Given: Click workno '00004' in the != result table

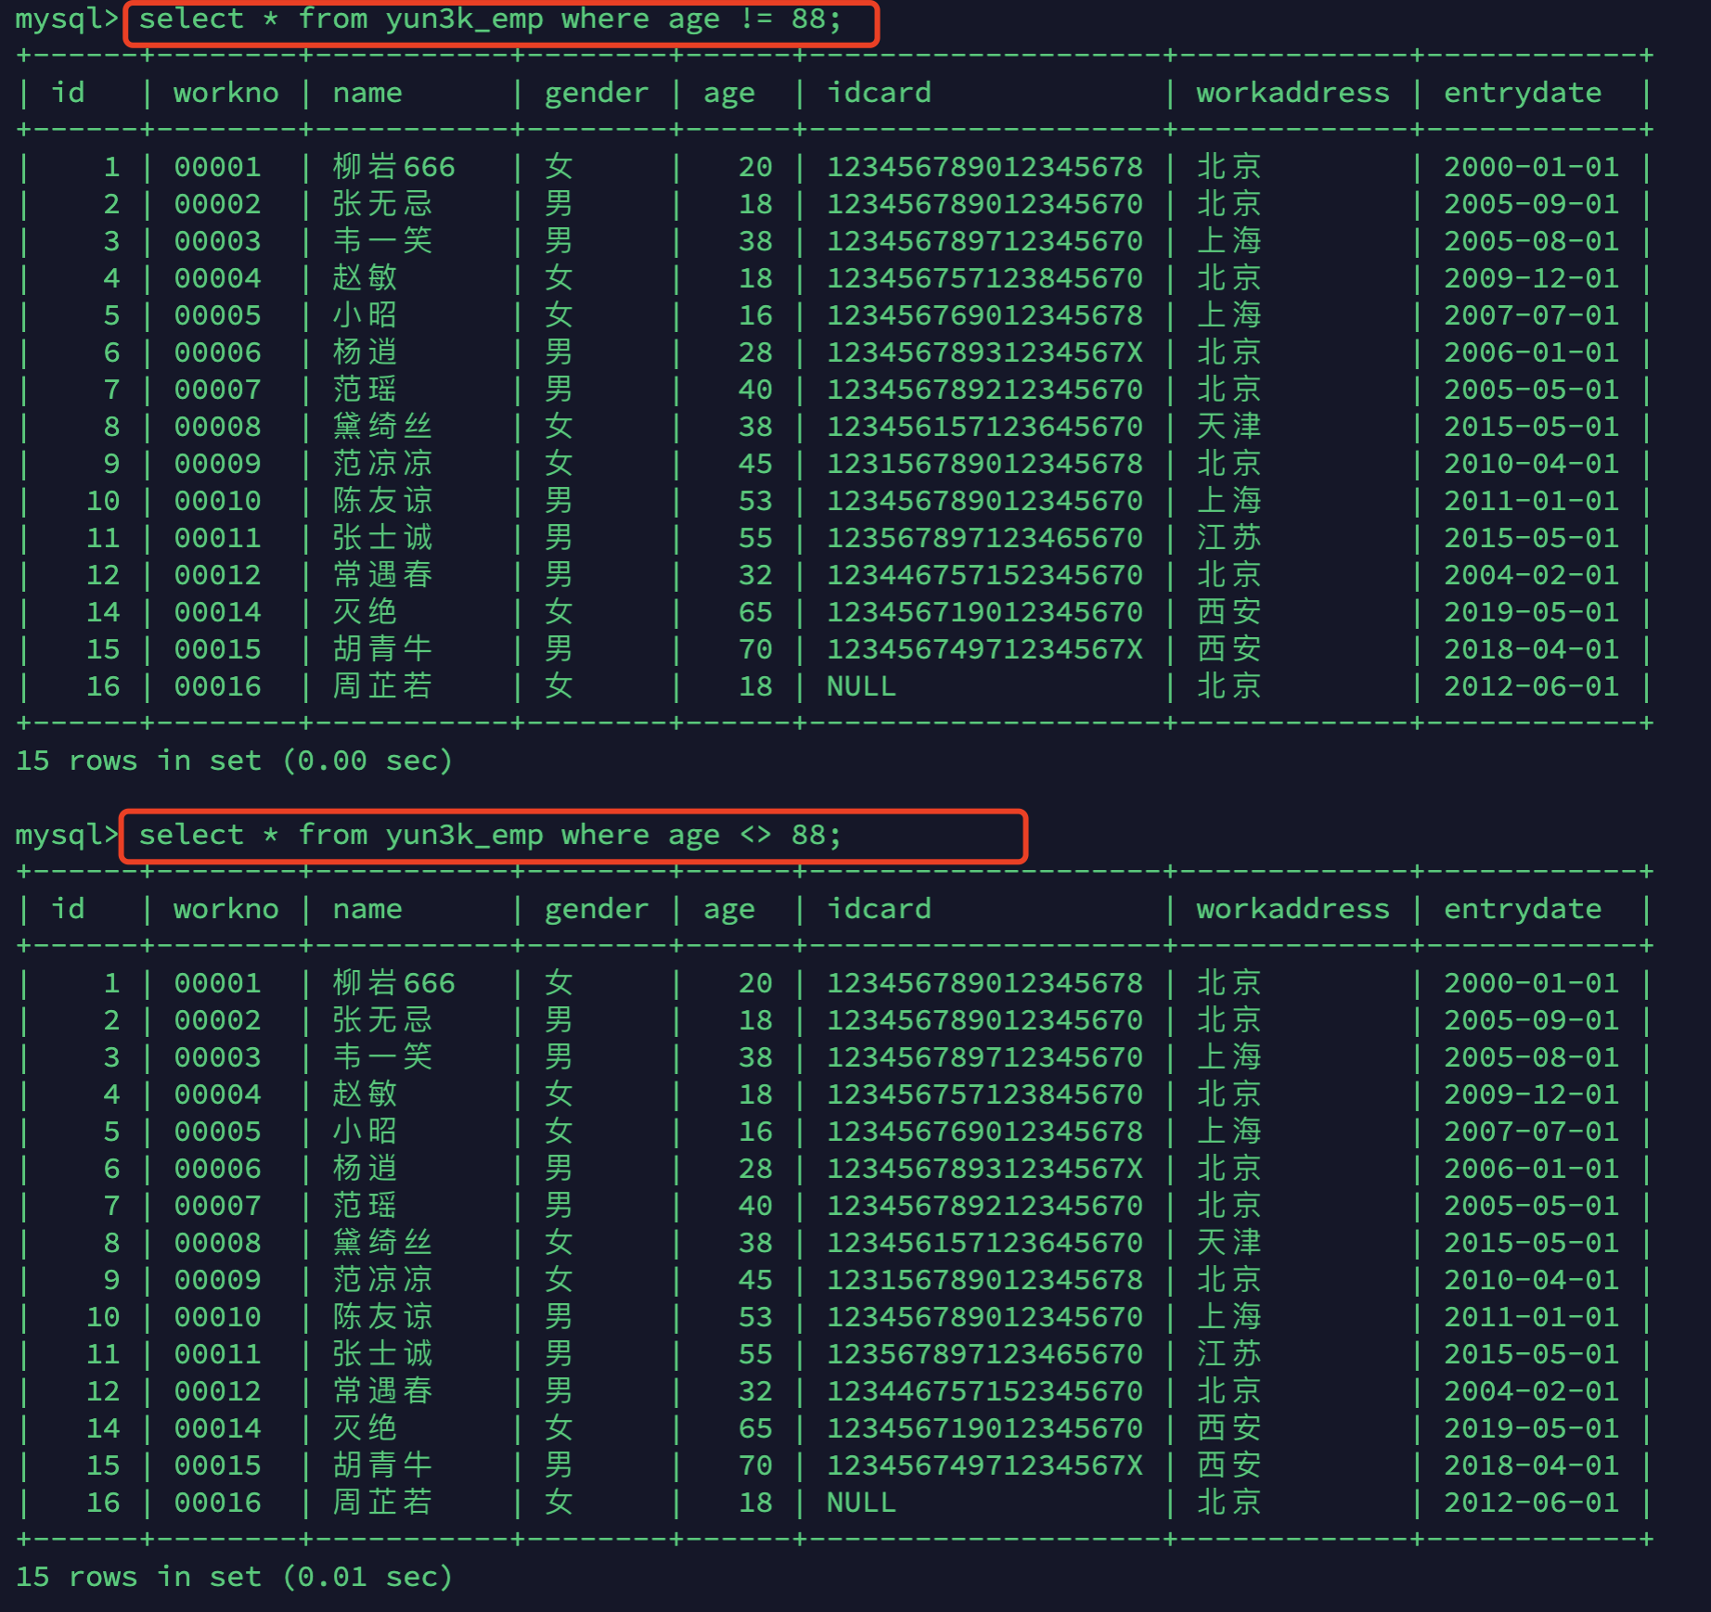Looking at the screenshot, I should 218,278.
